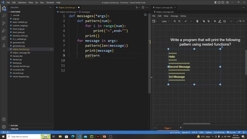The width and height of the screenshot is (247, 139).
Task: Open draw.io Extras menu
Action: (183, 16)
